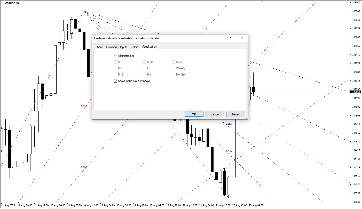This screenshot has width=362, height=209.
Task: Select the Colors tab
Action: point(134,47)
